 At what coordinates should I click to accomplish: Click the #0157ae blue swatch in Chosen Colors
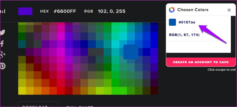(x=173, y=22)
